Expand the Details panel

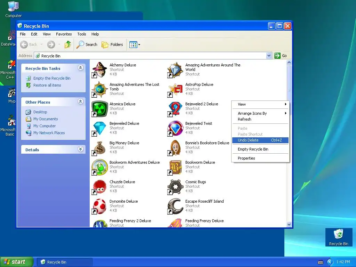pos(80,149)
